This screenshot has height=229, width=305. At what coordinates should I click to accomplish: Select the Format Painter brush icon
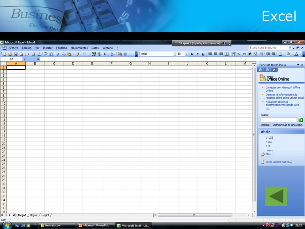point(78,54)
